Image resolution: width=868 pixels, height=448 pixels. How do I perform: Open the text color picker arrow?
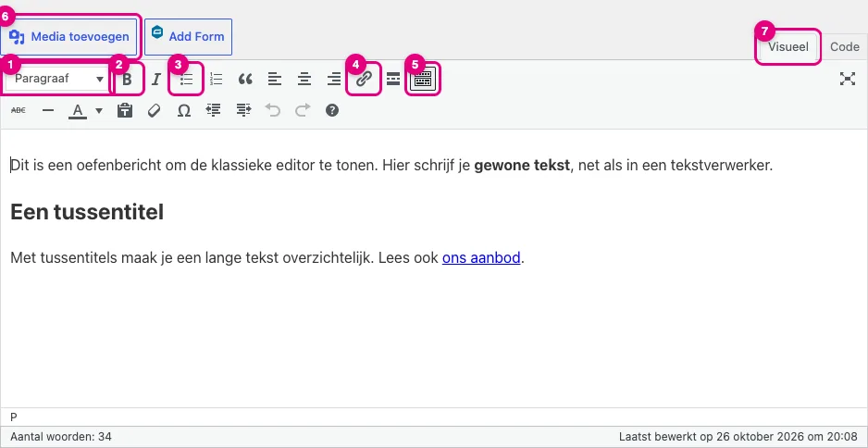pos(98,110)
